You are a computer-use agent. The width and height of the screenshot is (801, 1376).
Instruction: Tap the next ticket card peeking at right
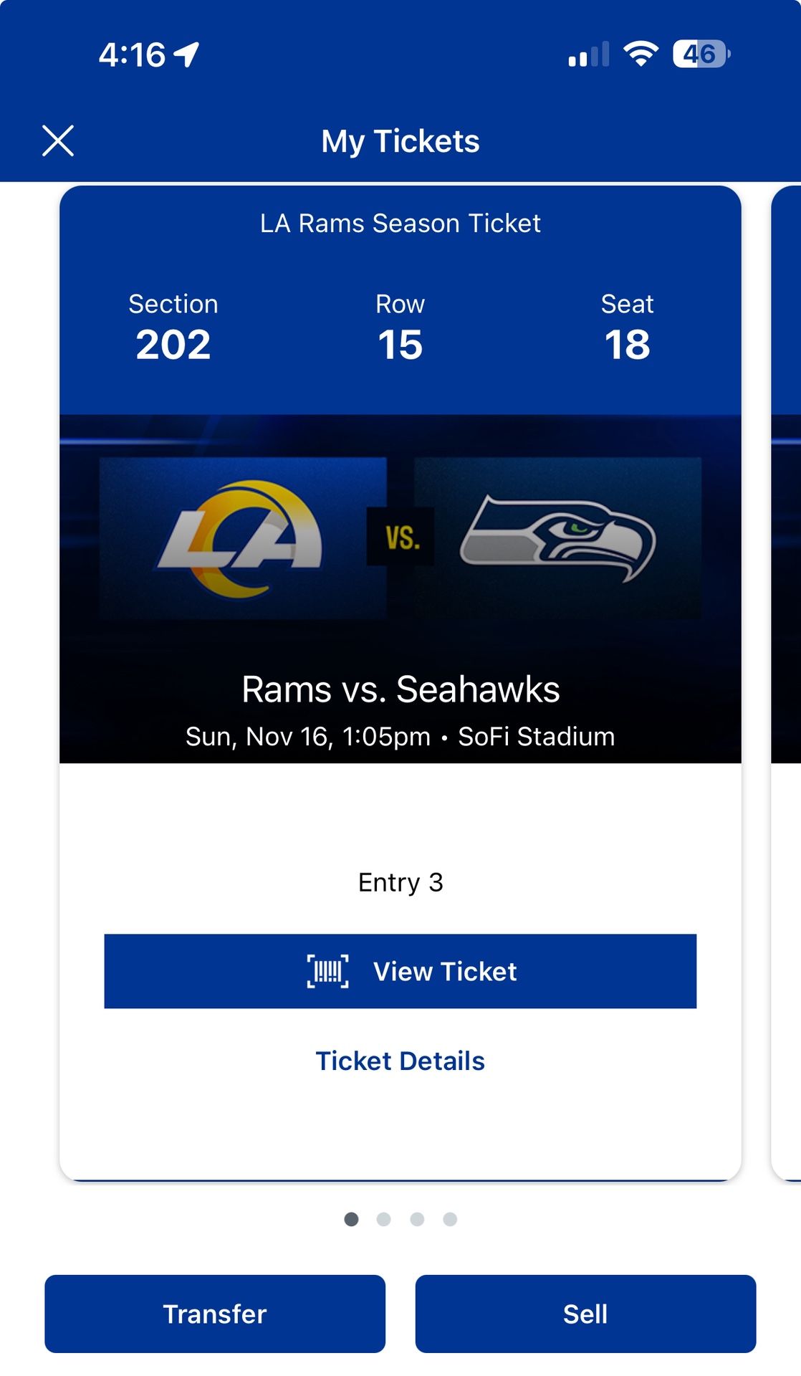[x=787, y=681]
